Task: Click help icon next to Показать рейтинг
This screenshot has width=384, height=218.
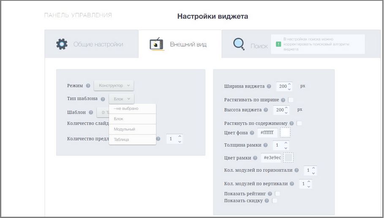Action: (270, 194)
